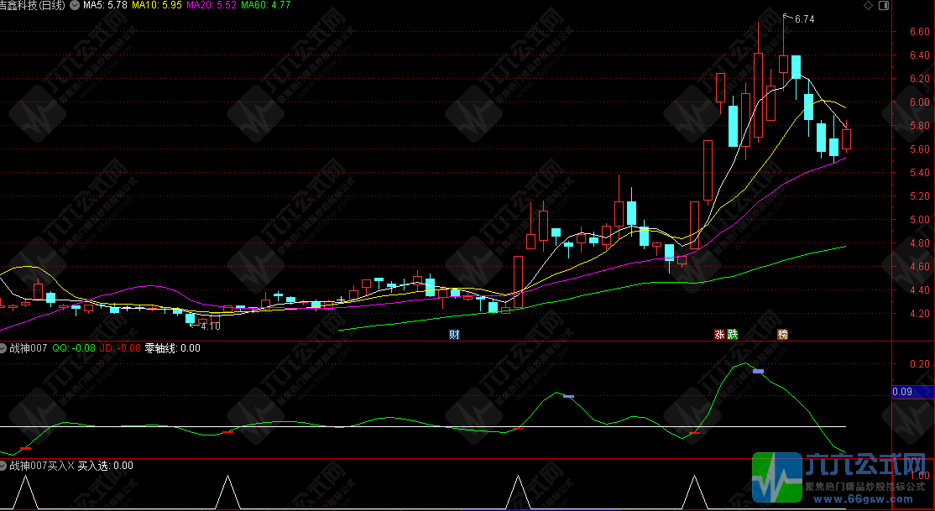Click the 财 financial event marker
Image resolution: width=935 pixels, height=511 pixels.
click(454, 334)
